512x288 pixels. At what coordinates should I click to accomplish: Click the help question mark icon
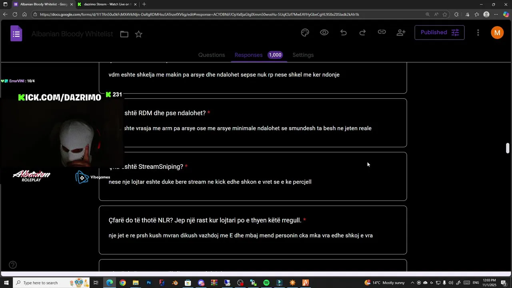13,265
